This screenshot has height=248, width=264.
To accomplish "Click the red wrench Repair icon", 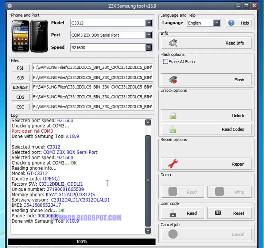I will pos(173,164).
